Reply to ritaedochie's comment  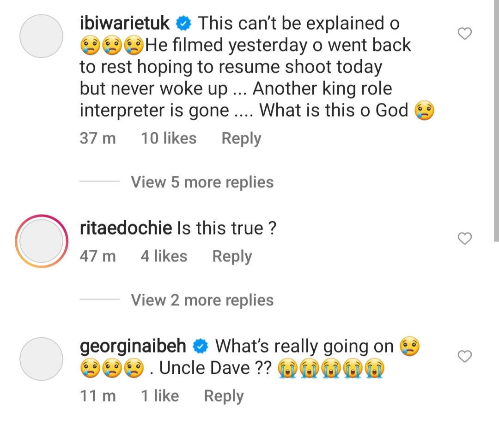pyautogui.click(x=232, y=256)
